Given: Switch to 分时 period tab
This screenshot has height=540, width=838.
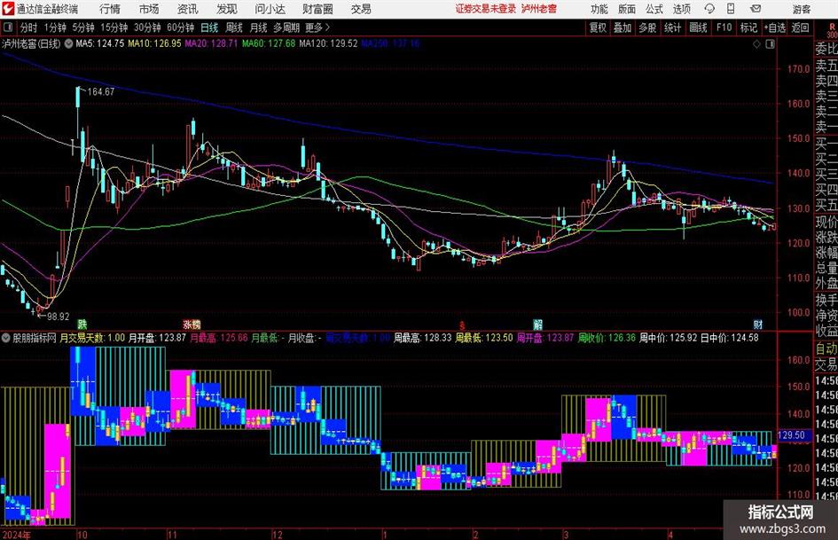Looking at the screenshot, I should pyautogui.click(x=29, y=27).
